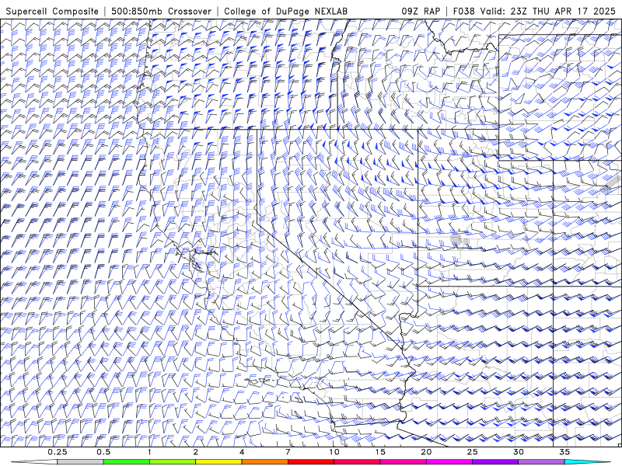Click the cyan arrow end of color bar

pos(587,462)
